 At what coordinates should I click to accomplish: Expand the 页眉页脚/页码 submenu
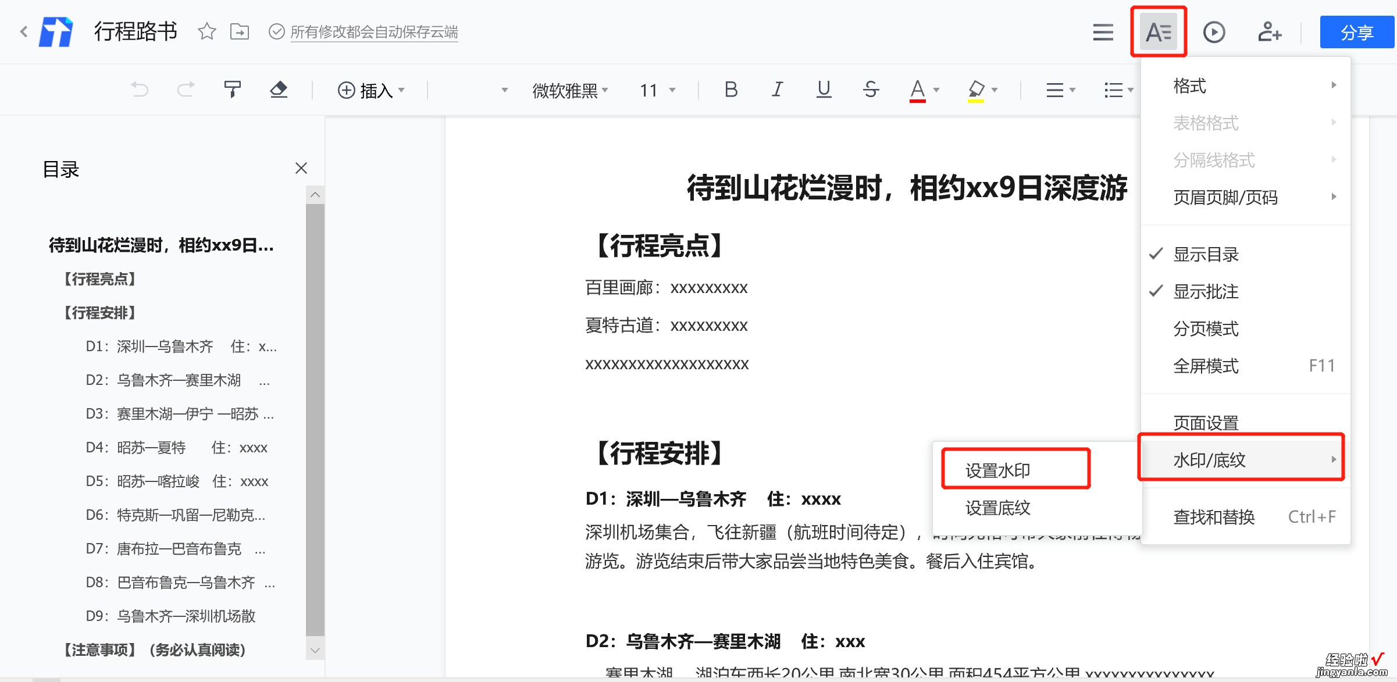click(x=1245, y=197)
